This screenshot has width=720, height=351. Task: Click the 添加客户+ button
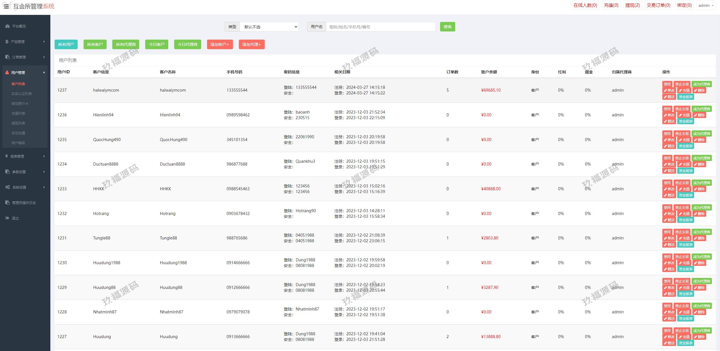220,44
